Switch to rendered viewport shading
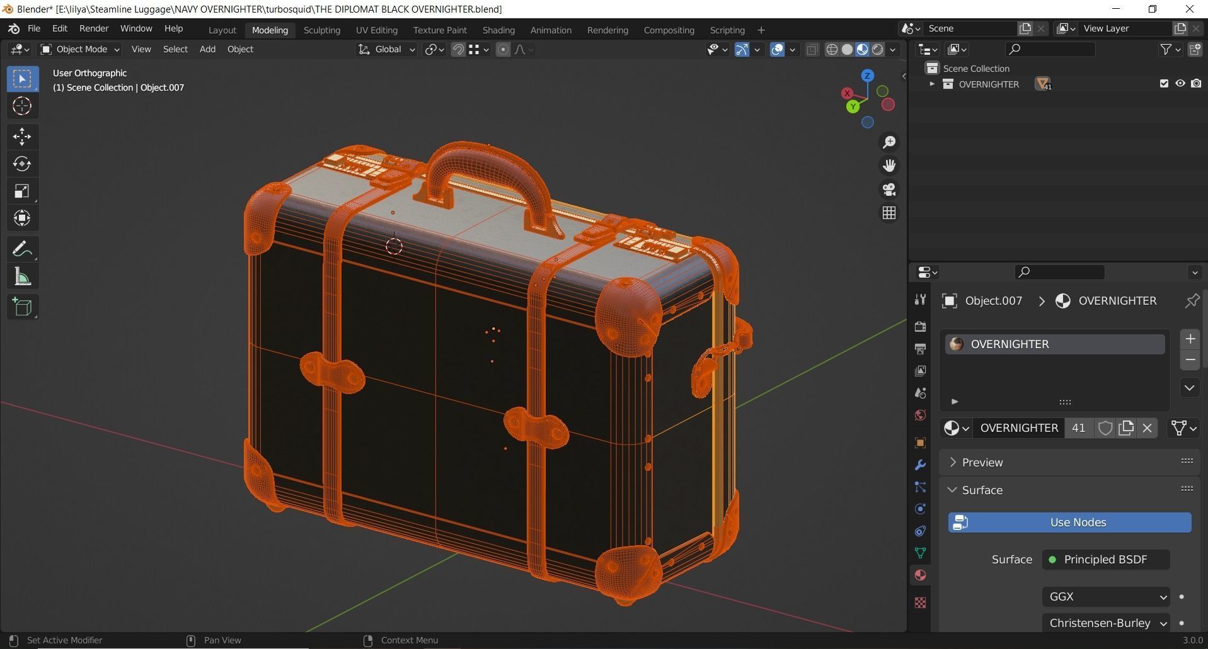This screenshot has width=1208, height=649. point(877,49)
